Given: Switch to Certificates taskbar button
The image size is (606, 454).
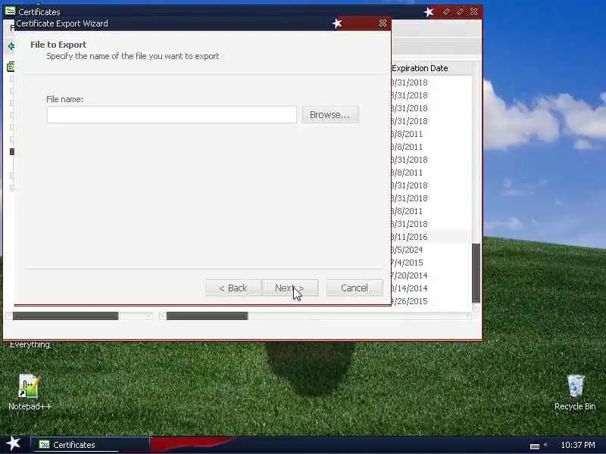Looking at the screenshot, I should point(89,445).
